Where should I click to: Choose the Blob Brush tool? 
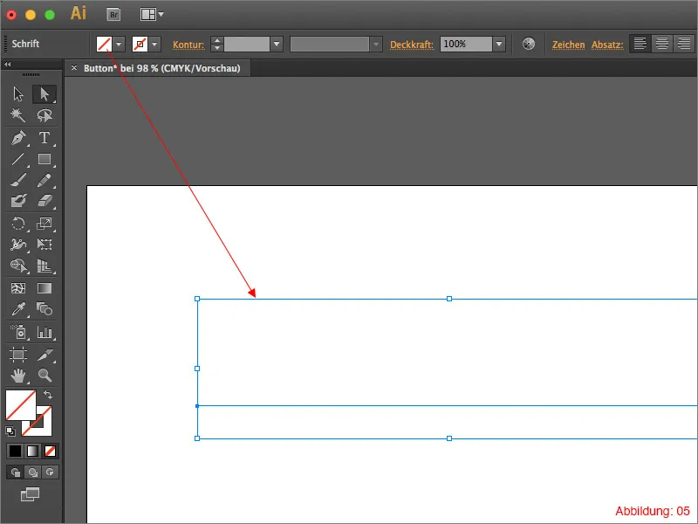tap(18, 201)
